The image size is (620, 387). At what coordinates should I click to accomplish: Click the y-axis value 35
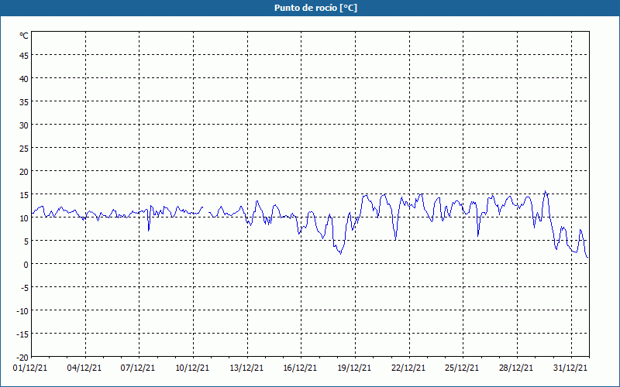tap(24, 102)
